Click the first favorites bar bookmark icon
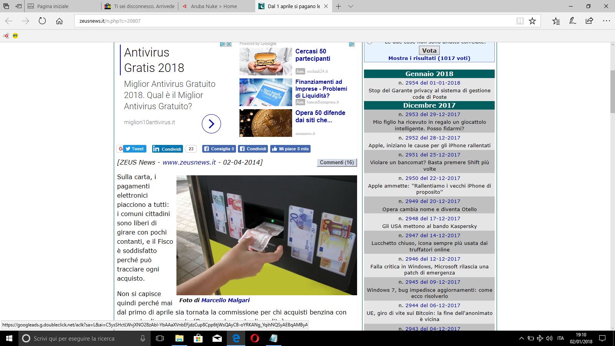Viewport: 615px width, 346px height. pyautogui.click(x=6, y=36)
